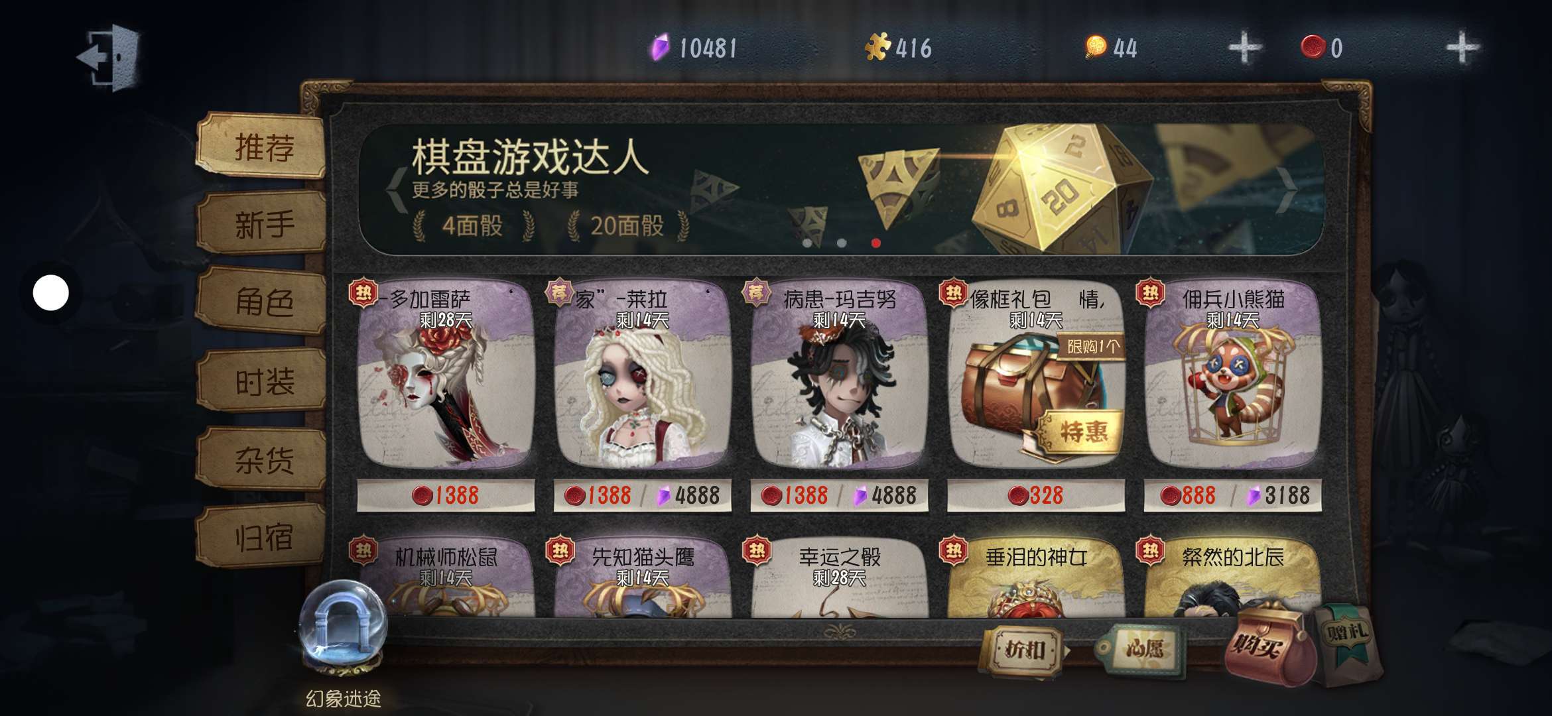The width and height of the screenshot is (1552, 716).
Task: Open the 购买 purchase bag
Action: [x=1264, y=642]
